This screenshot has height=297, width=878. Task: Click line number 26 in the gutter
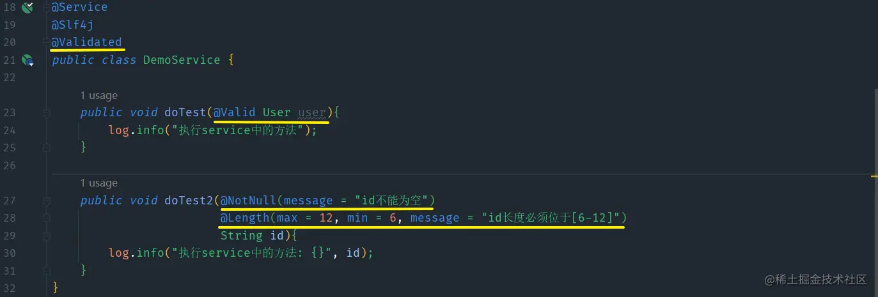pyautogui.click(x=9, y=165)
